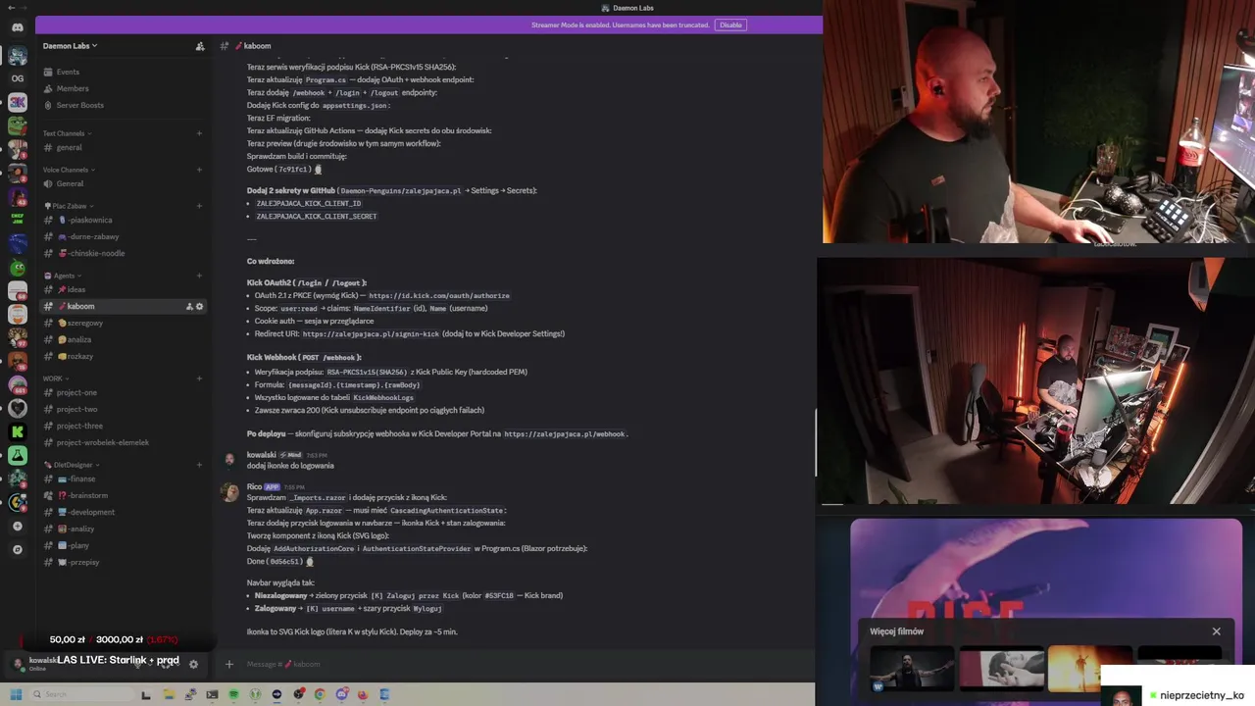This screenshot has width=1255, height=706.
Task: Click ZALEJPAJACA_KICK_CLIENT_SECRET code text
Action: [317, 217]
